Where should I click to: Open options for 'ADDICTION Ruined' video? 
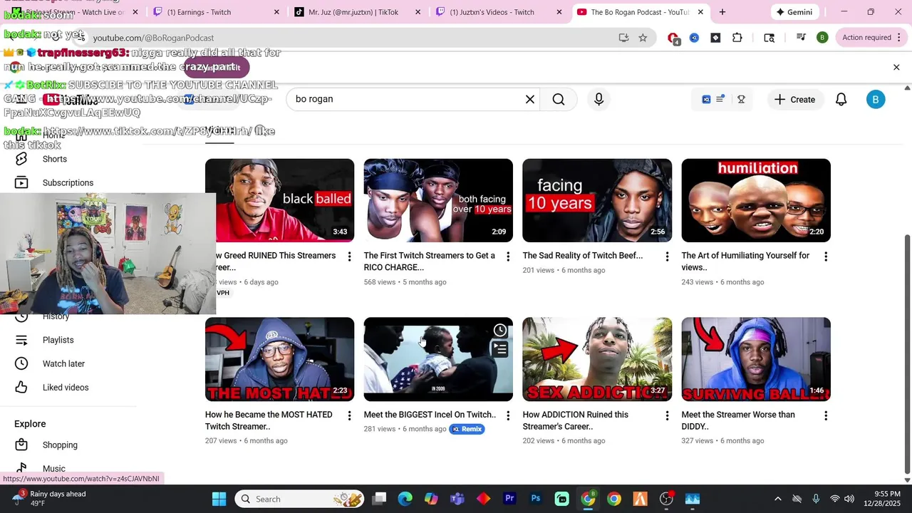click(x=667, y=415)
